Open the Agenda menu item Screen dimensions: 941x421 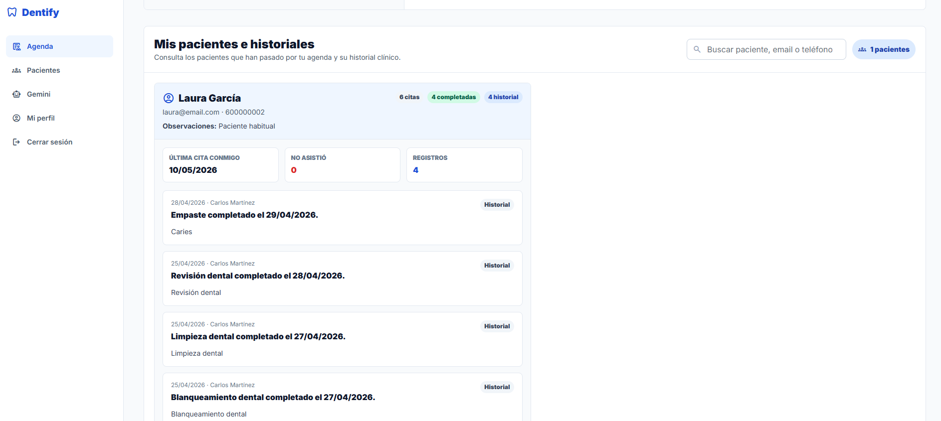pos(59,46)
